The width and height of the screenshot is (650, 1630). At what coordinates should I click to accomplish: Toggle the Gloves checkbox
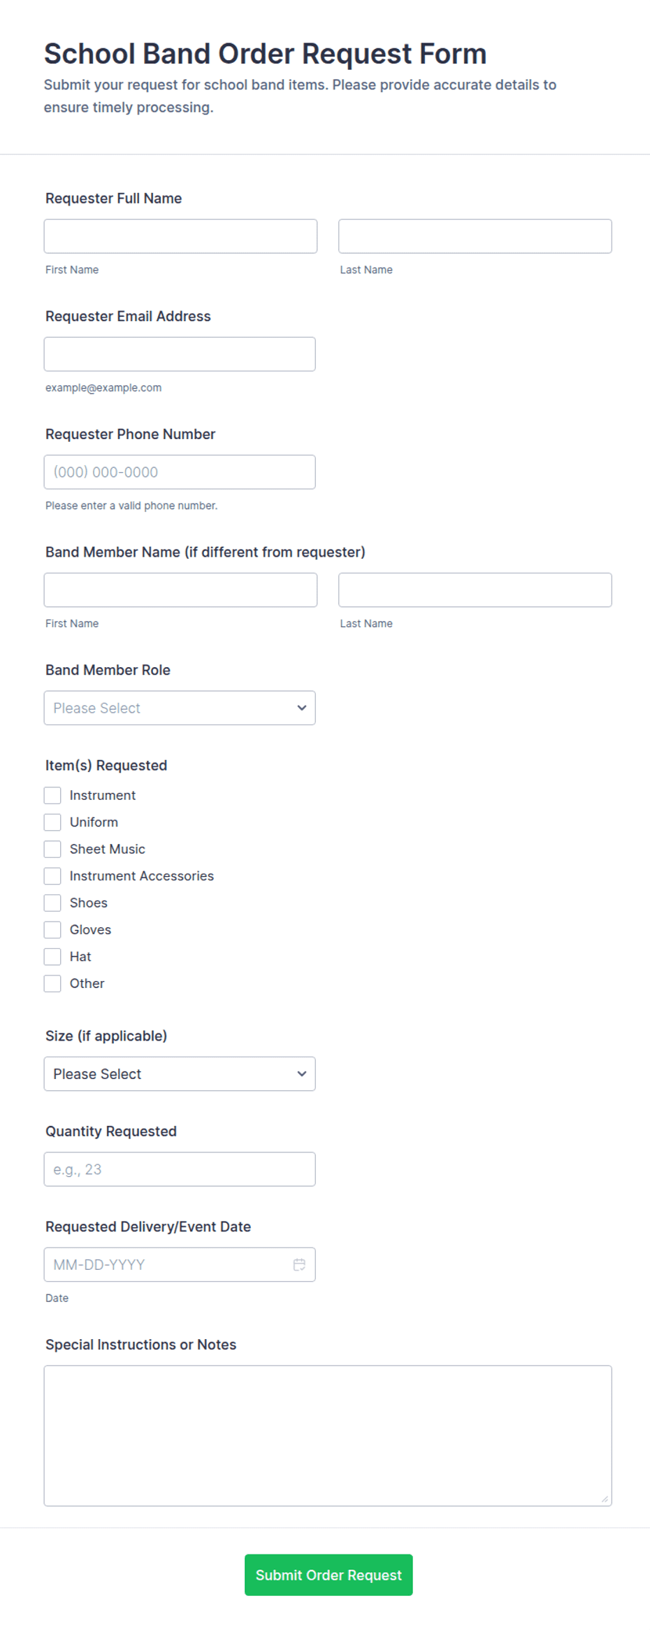click(x=52, y=929)
